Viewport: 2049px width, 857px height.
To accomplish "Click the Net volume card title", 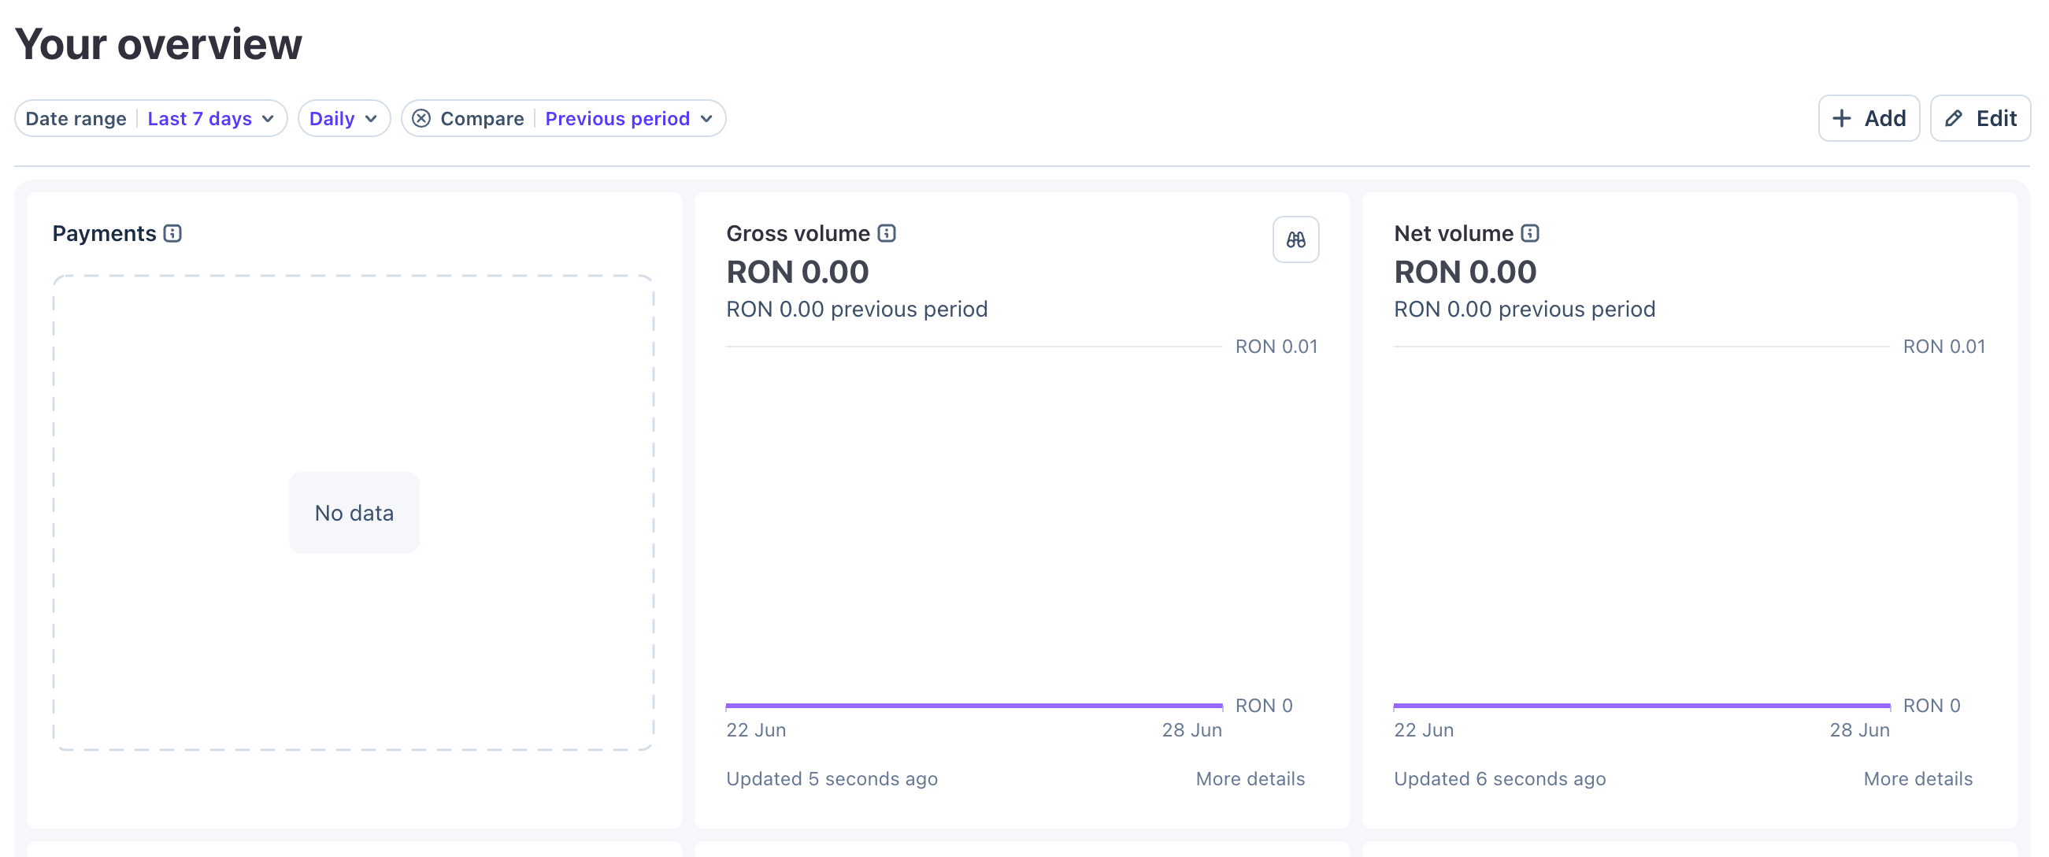I will pos(1453,233).
